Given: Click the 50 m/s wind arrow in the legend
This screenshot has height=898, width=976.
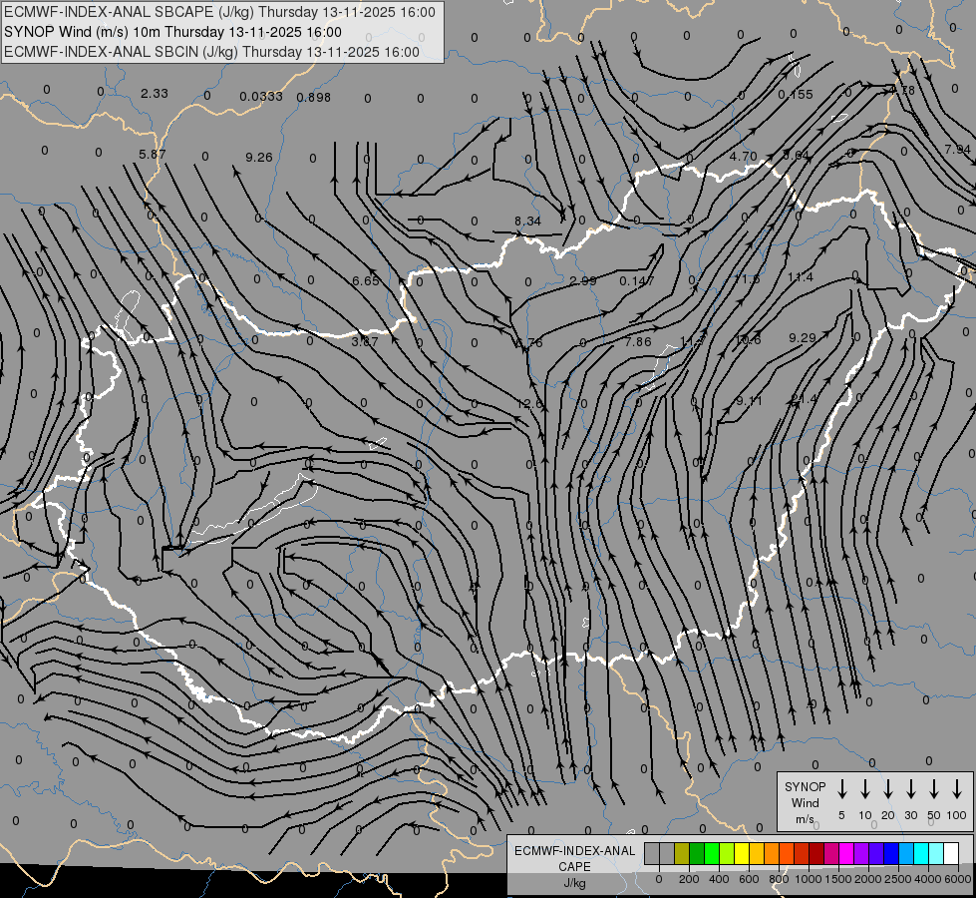Looking at the screenshot, I should [934, 789].
